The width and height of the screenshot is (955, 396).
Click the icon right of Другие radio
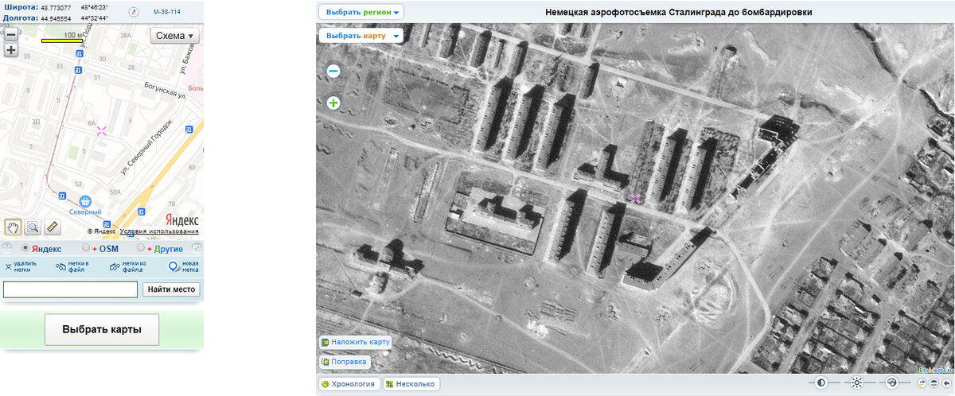tap(196, 248)
